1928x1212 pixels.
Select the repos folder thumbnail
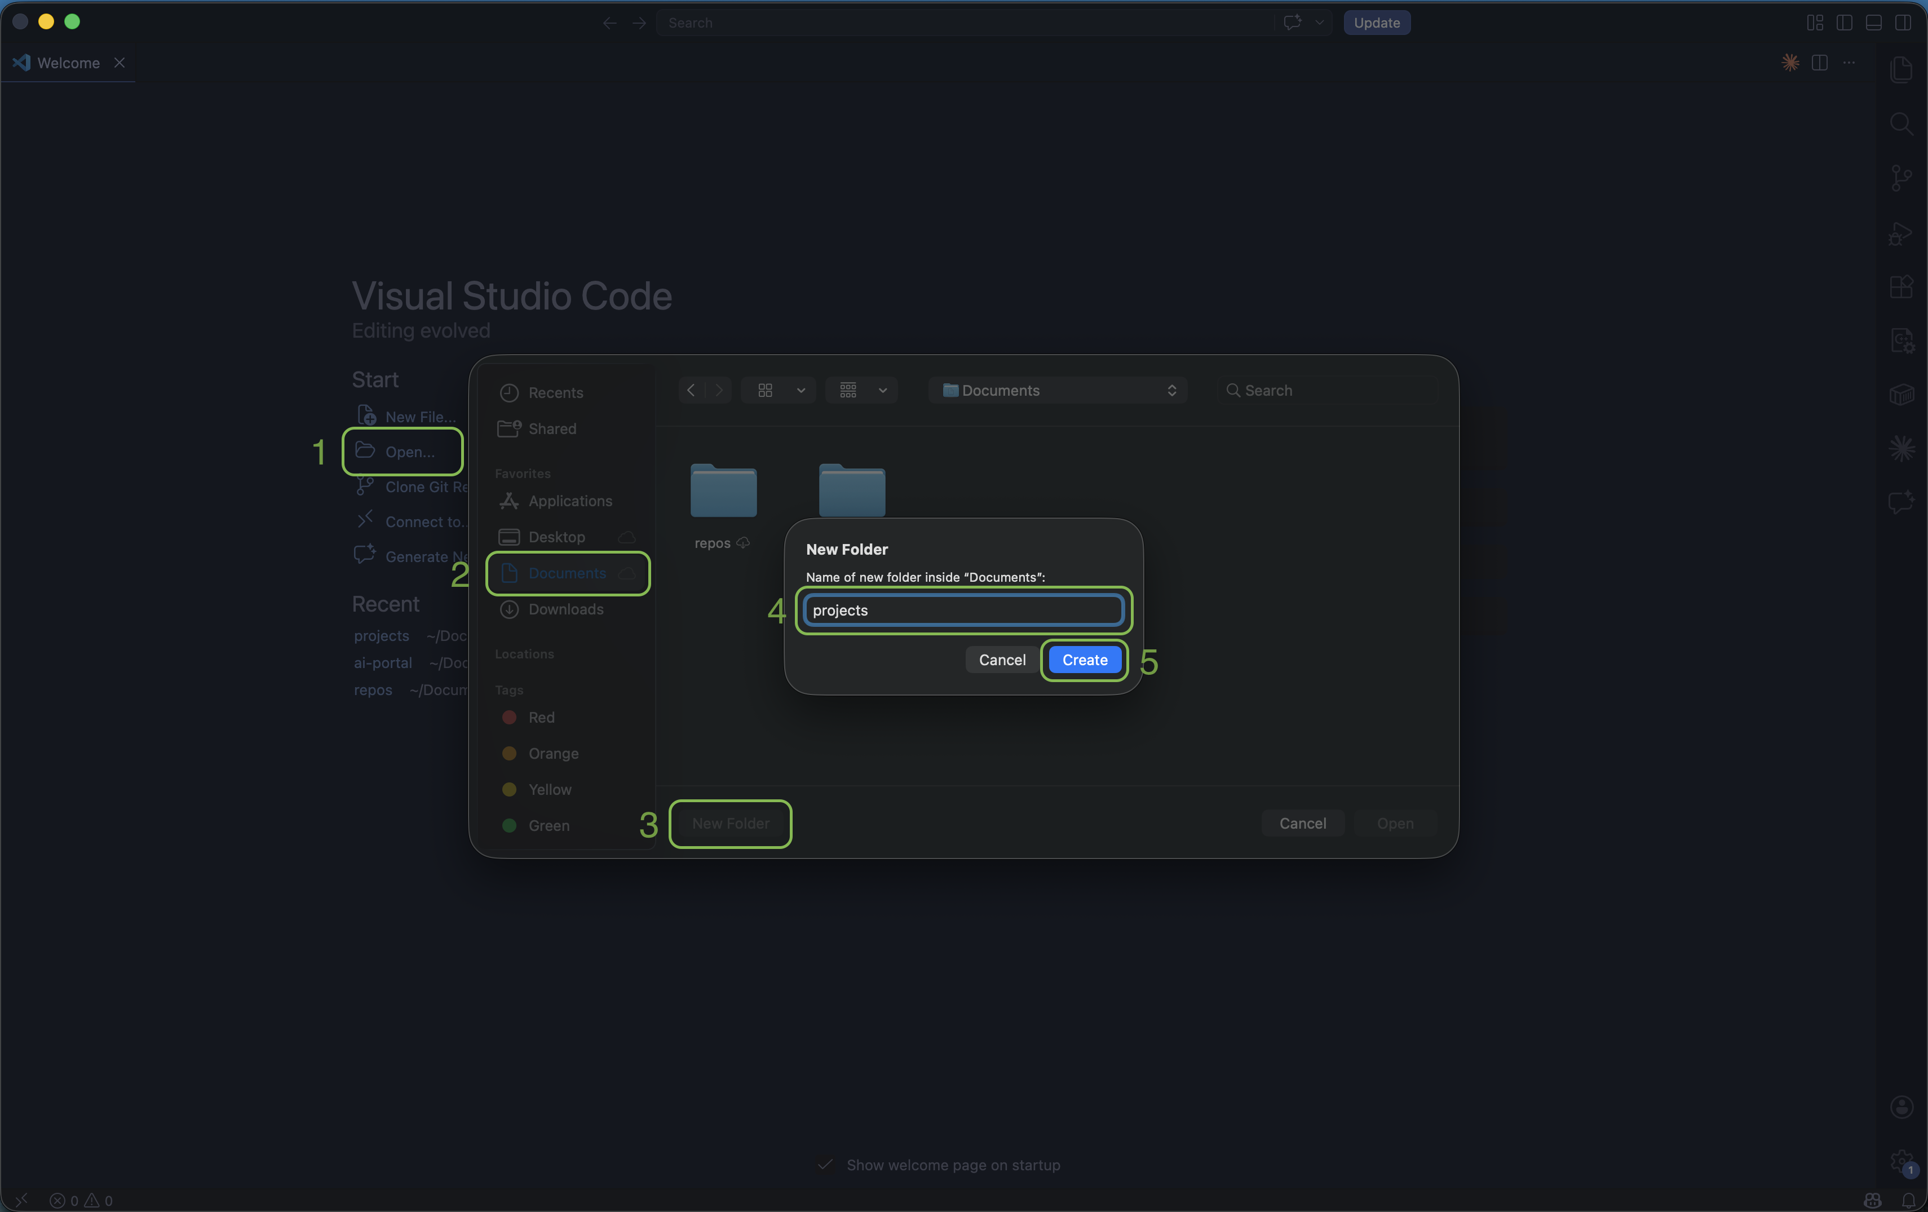tap(723, 490)
